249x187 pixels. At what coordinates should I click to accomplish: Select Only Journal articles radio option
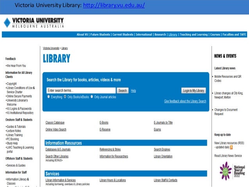(x=92, y=96)
